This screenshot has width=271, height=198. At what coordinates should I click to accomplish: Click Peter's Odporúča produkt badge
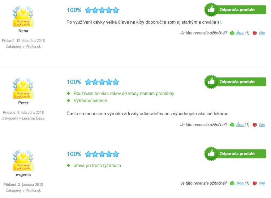(x=235, y=82)
